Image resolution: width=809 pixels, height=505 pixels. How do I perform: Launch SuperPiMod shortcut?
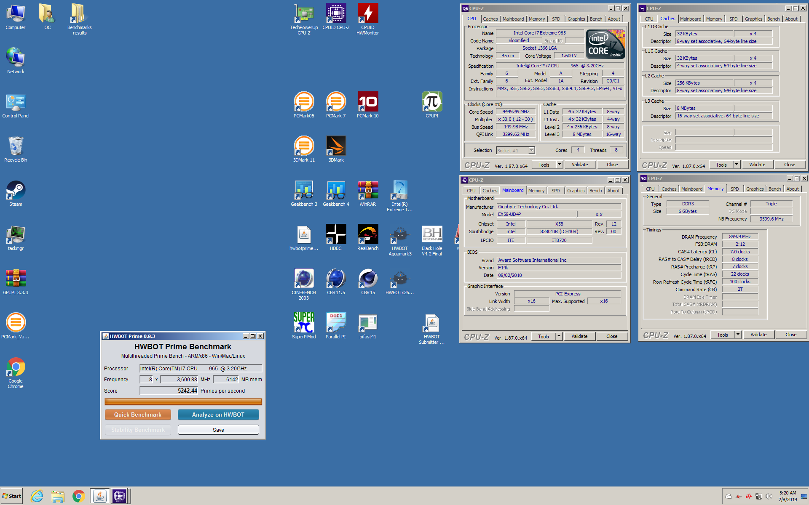(x=304, y=326)
